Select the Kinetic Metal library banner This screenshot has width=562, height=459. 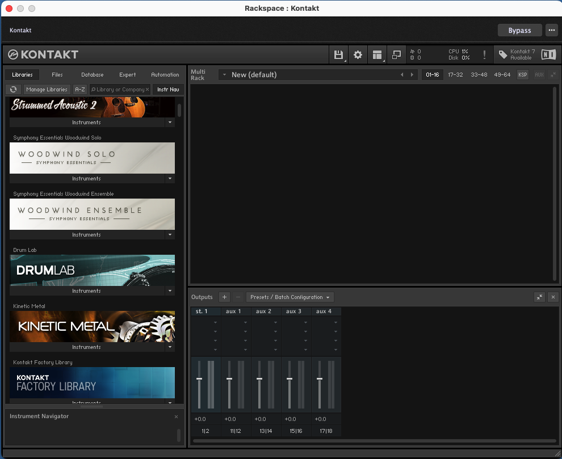[x=92, y=326]
